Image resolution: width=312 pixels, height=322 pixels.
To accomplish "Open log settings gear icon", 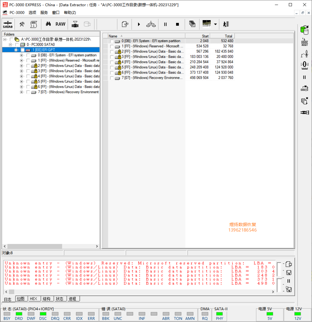I will [289, 264].
